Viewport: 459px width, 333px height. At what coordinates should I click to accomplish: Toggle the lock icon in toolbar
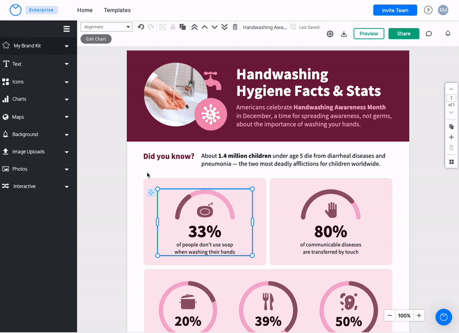pyautogui.click(x=173, y=27)
